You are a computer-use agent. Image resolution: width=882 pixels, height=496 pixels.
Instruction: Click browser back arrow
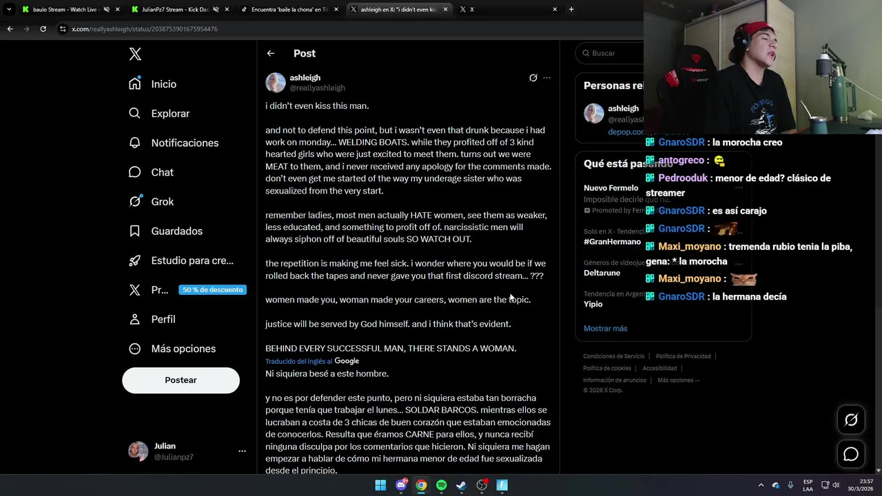[10, 29]
